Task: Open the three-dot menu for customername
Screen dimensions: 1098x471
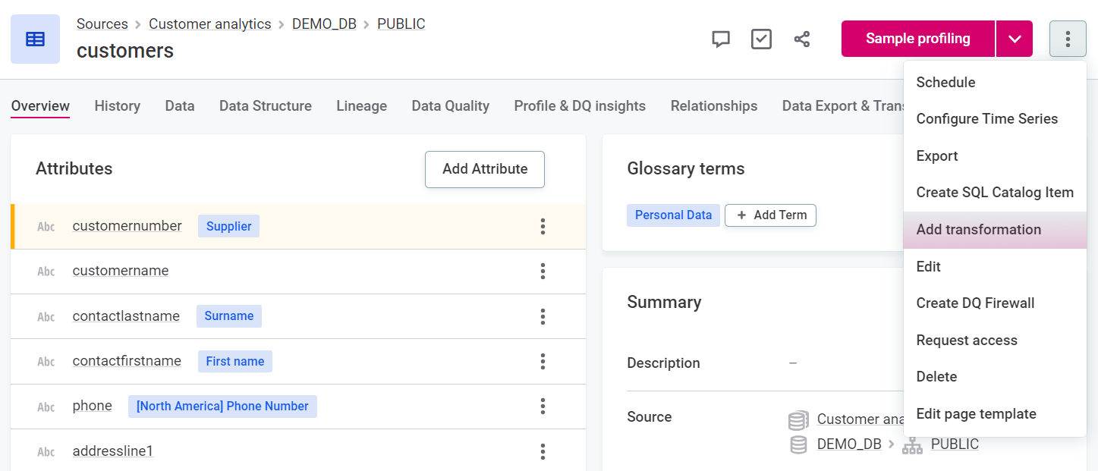Action: 543,272
